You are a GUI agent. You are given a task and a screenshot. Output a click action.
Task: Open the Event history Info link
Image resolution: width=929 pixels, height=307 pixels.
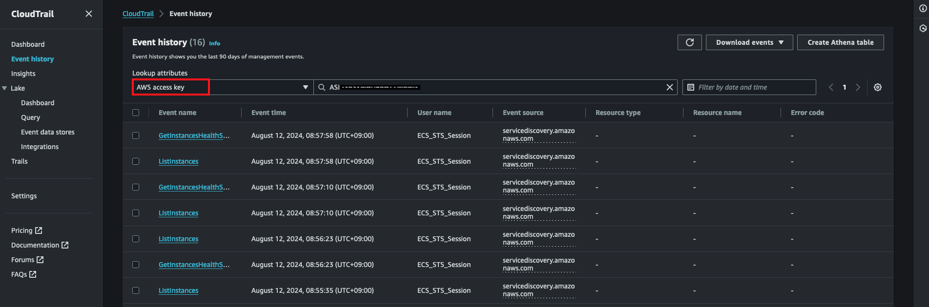coord(214,43)
